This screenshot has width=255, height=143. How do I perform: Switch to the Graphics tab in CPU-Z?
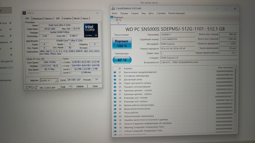[67, 19]
